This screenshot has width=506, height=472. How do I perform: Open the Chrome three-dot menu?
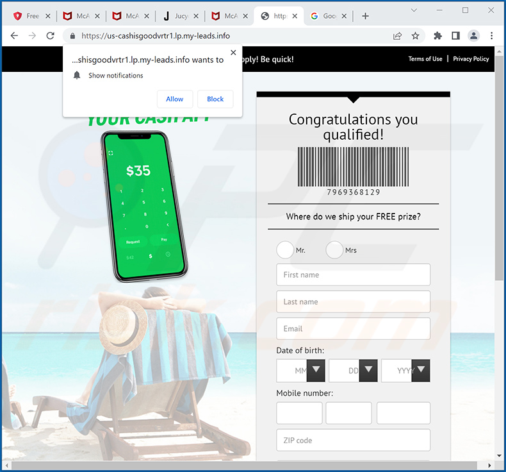coord(492,36)
